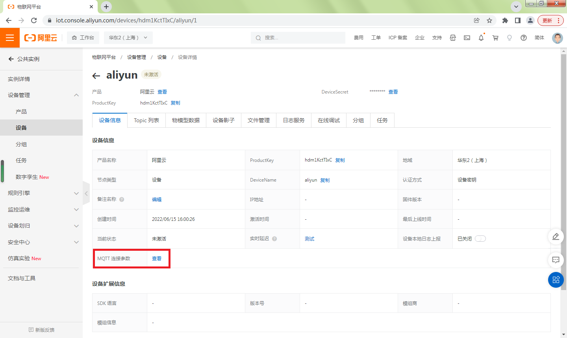
Task: Collapse the left sidebar with the arrow handle
Action: point(86,193)
